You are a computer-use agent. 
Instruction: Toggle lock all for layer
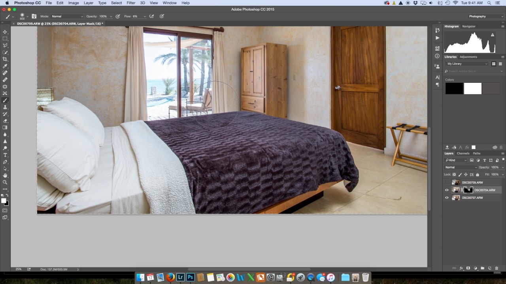478,174
